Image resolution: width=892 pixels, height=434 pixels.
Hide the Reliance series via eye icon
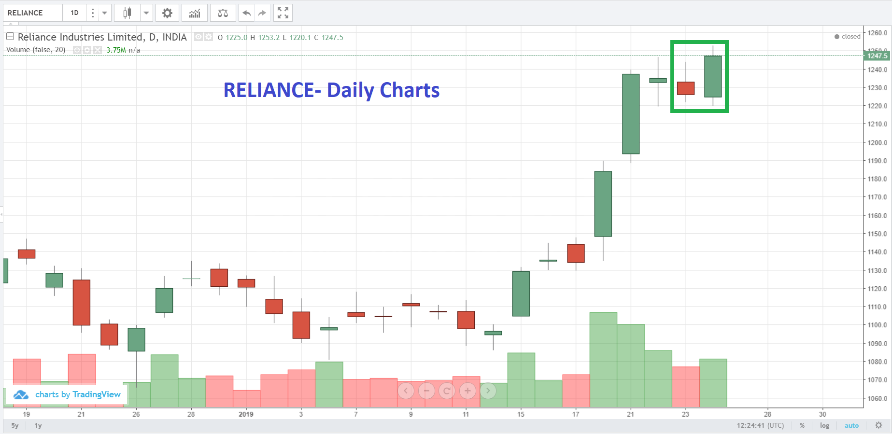tap(198, 37)
